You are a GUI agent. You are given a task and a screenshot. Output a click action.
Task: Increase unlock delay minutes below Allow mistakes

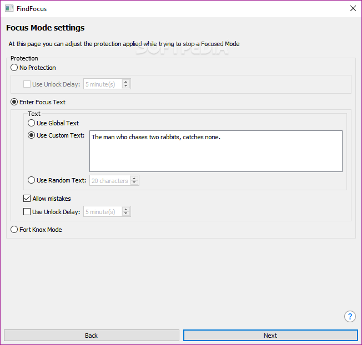click(x=126, y=209)
